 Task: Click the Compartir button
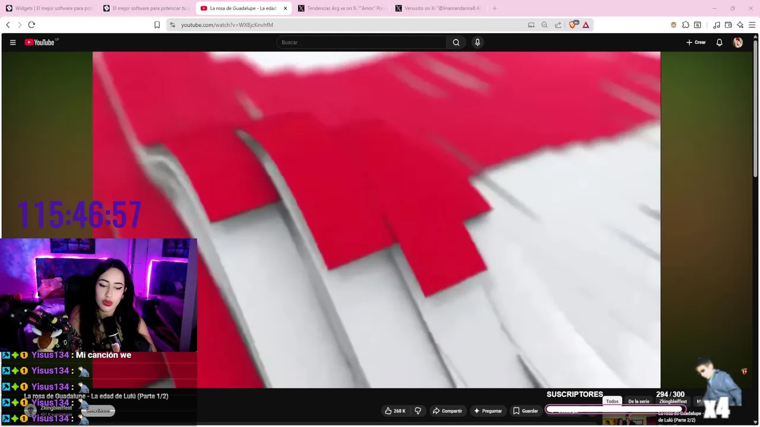447,410
